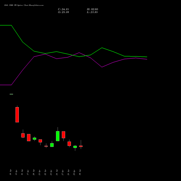Click the large green candle above 24 Apr
Image resolution: width=181 pixels, height=181 pixels.
coord(58,136)
